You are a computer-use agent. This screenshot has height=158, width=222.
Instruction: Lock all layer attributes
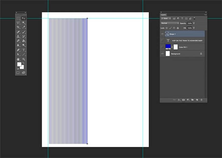click(x=178, y=28)
